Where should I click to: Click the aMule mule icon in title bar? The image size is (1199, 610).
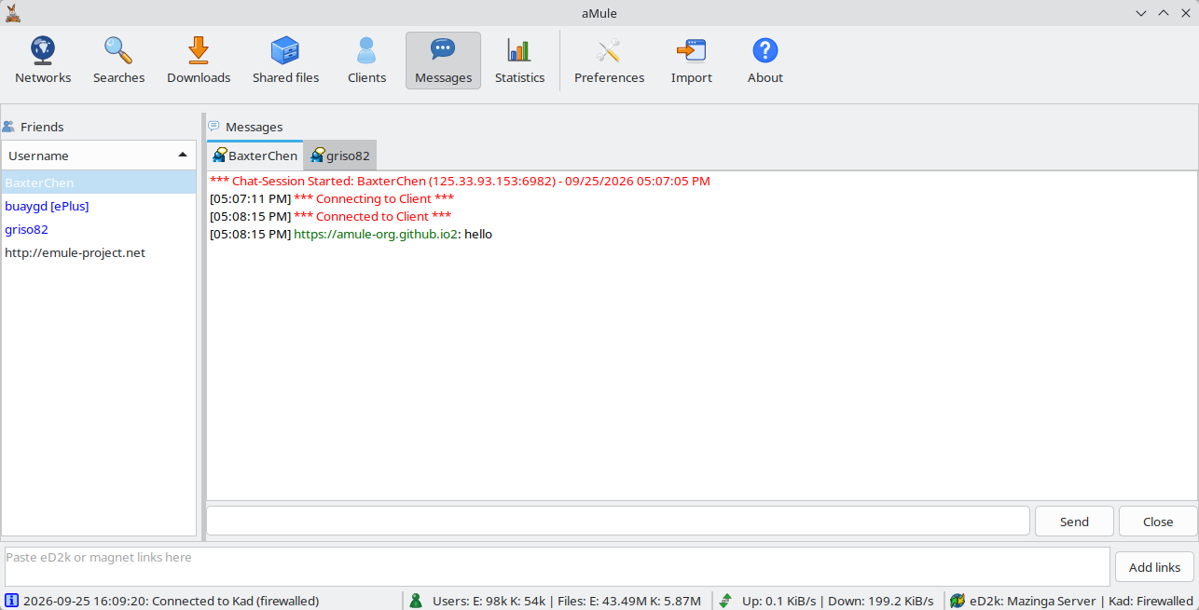point(12,12)
